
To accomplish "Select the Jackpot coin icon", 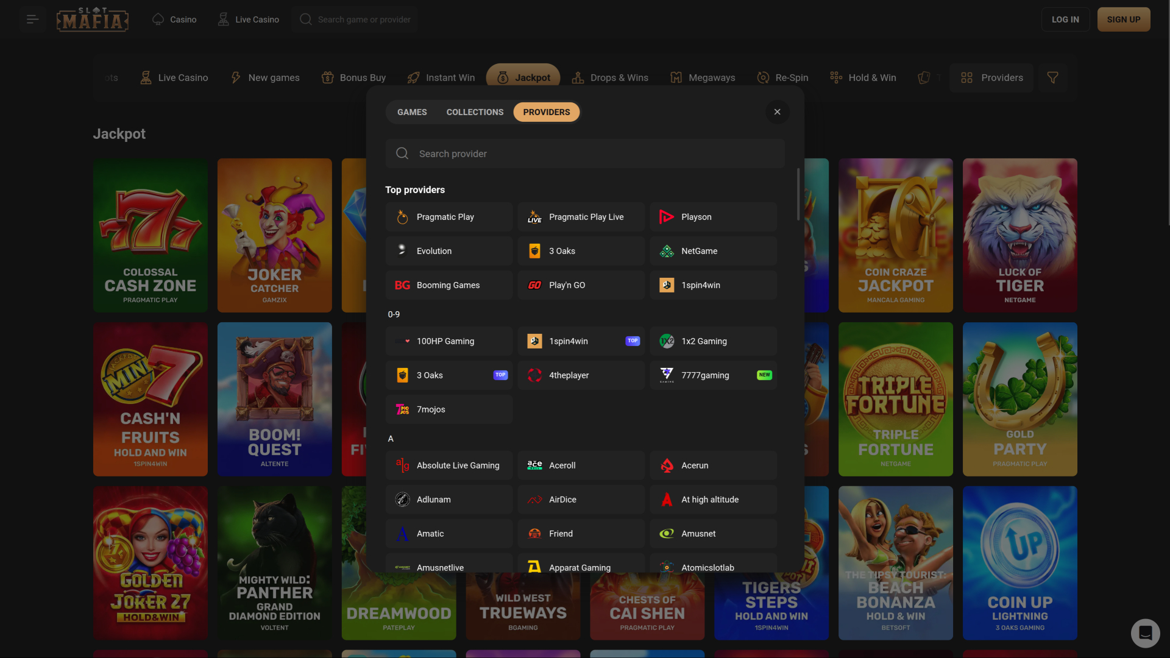I will [502, 77].
